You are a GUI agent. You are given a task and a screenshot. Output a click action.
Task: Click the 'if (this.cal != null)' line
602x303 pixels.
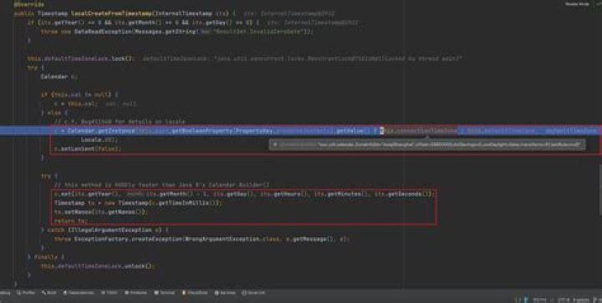point(80,94)
